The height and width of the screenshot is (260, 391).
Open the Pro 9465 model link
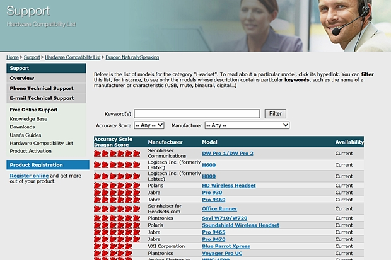(x=213, y=232)
